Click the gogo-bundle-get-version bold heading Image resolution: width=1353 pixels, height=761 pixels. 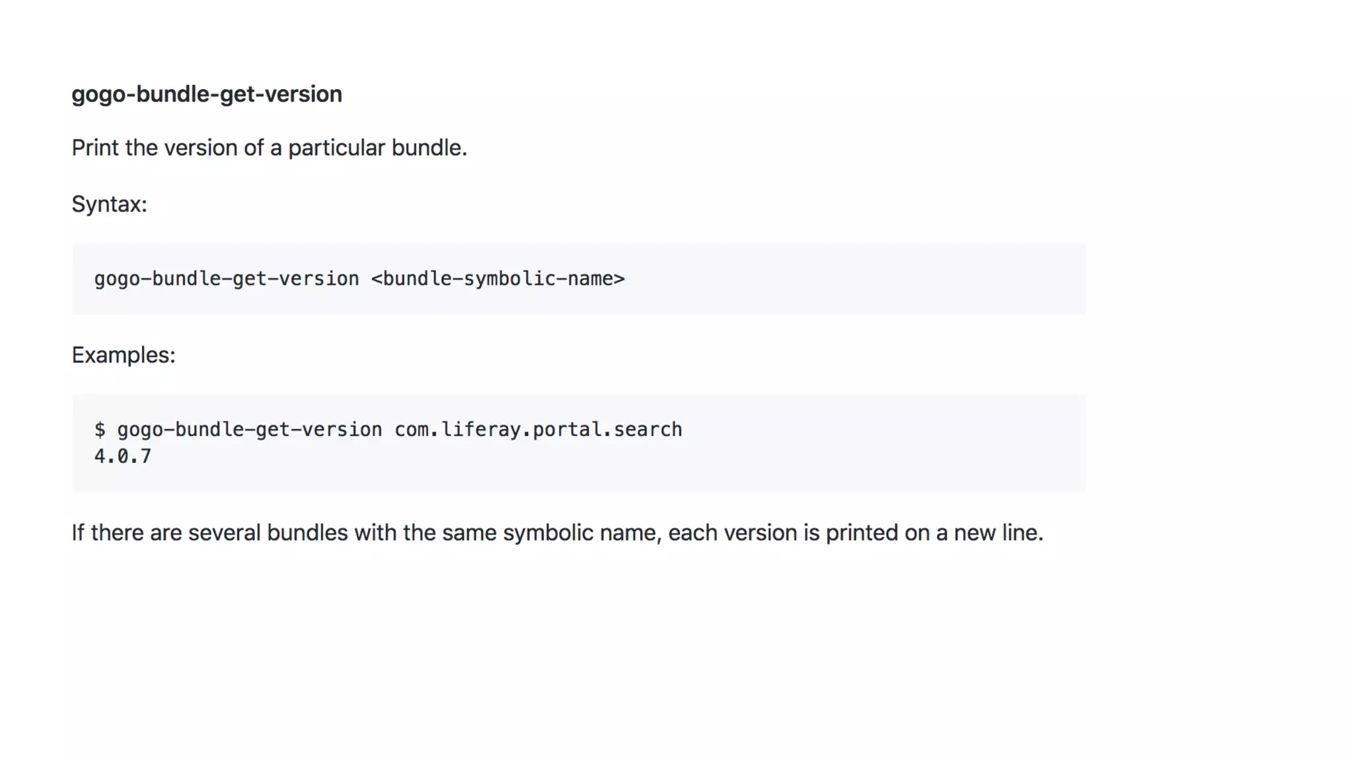point(206,94)
